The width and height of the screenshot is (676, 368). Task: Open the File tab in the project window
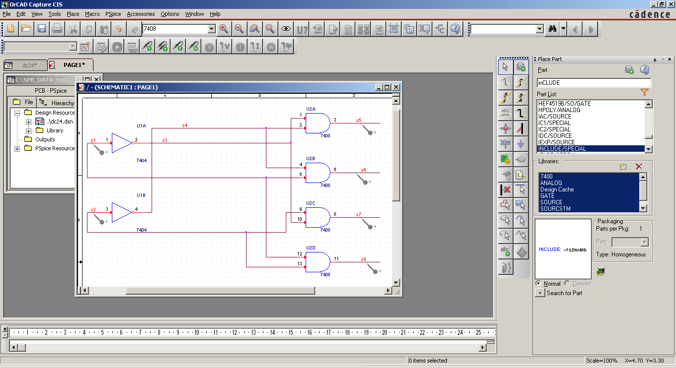point(23,102)
